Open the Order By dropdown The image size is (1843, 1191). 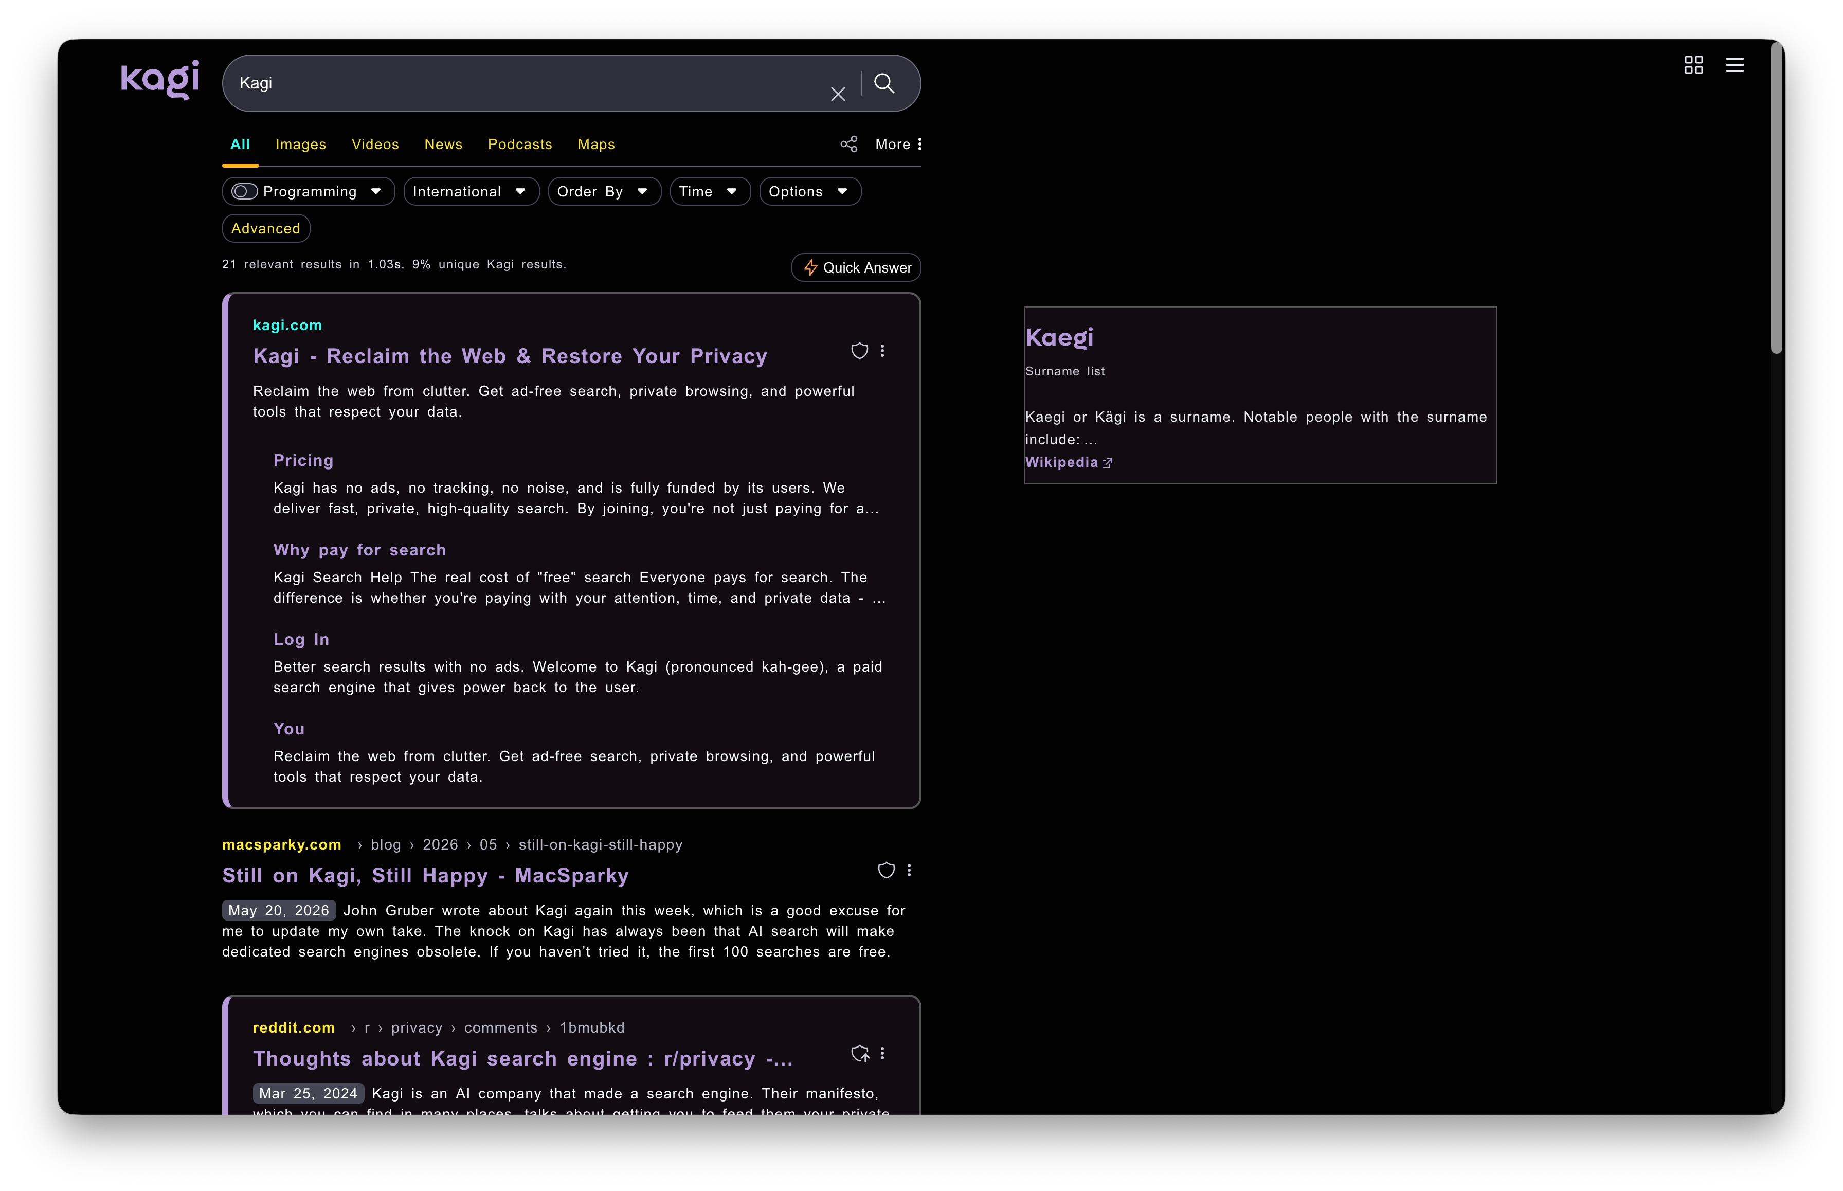(604, 192)
